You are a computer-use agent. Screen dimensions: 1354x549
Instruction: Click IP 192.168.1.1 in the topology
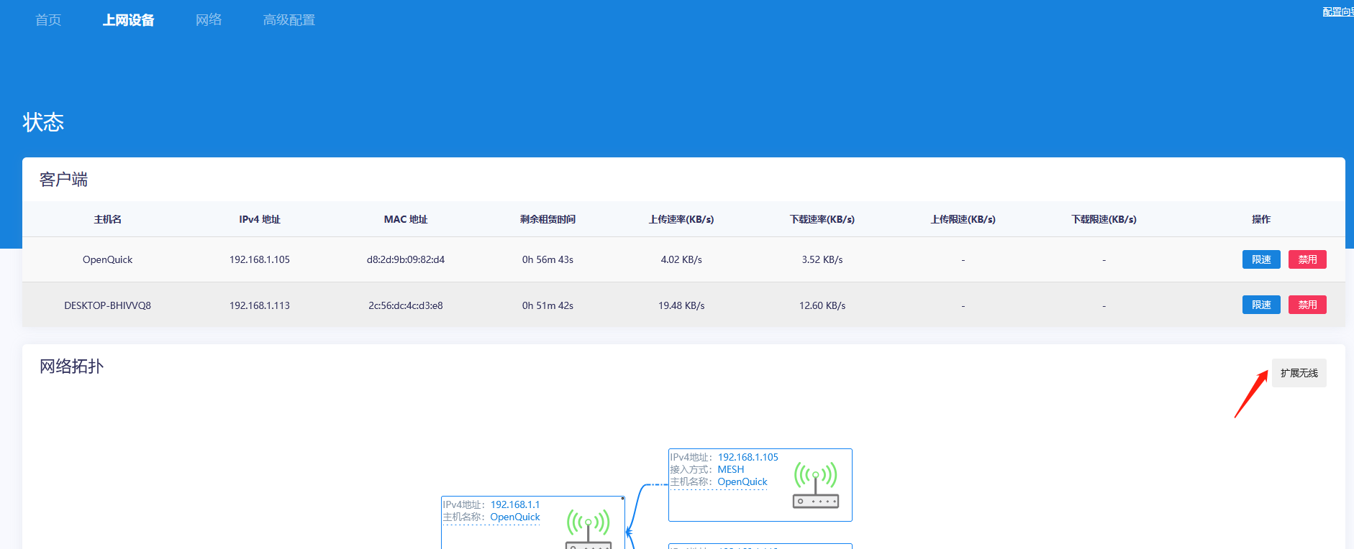514,504
